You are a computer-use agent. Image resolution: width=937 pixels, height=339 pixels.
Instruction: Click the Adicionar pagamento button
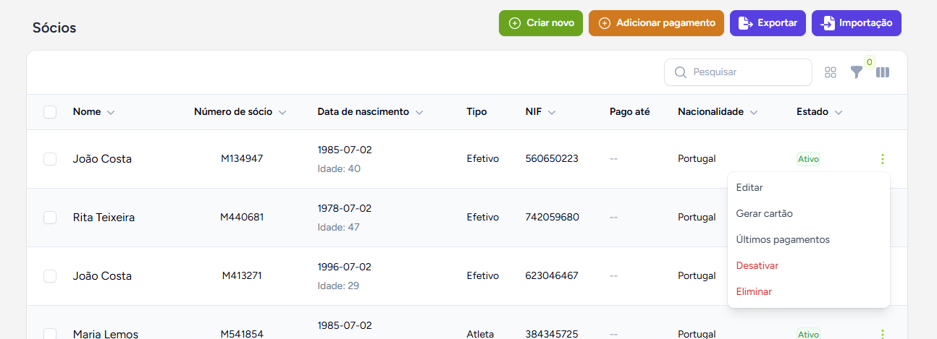pyautogui.click(x=657, y=23)
